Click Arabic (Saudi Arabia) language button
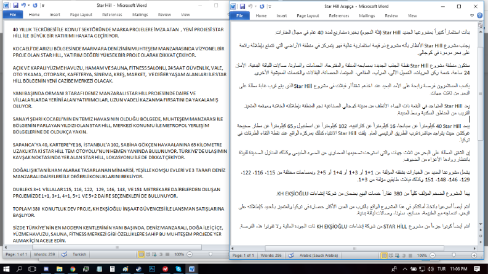This screenshot has height=274, width=488. click(x=318, y=256)
